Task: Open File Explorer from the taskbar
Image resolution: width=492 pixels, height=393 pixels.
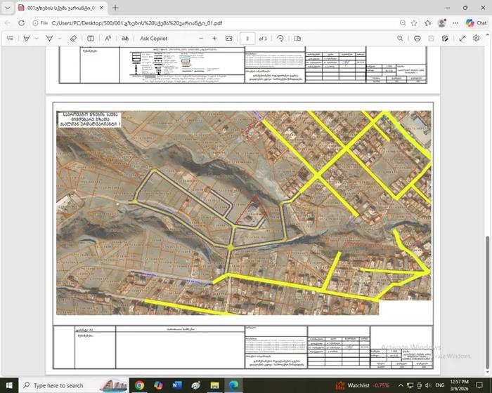Action: pos(214,385)
